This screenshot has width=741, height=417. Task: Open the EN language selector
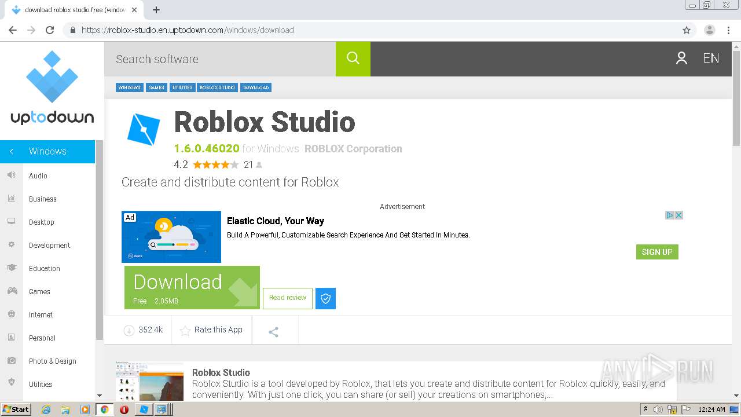pos(711,58)
